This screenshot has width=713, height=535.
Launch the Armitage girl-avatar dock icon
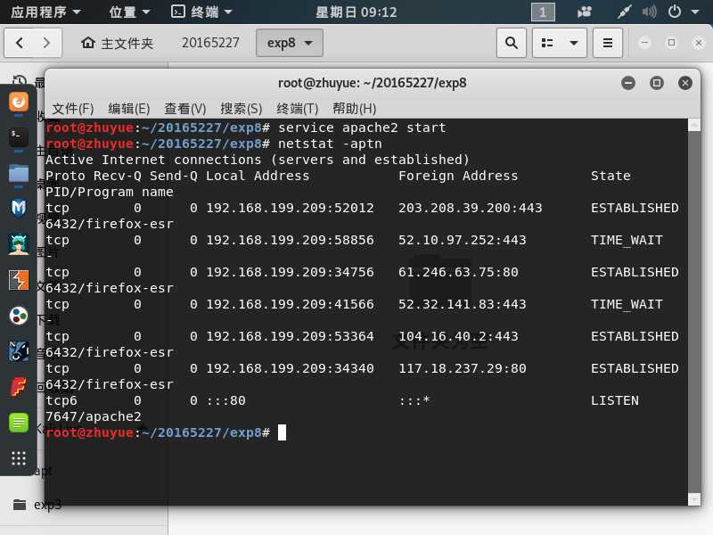(19, 244)
